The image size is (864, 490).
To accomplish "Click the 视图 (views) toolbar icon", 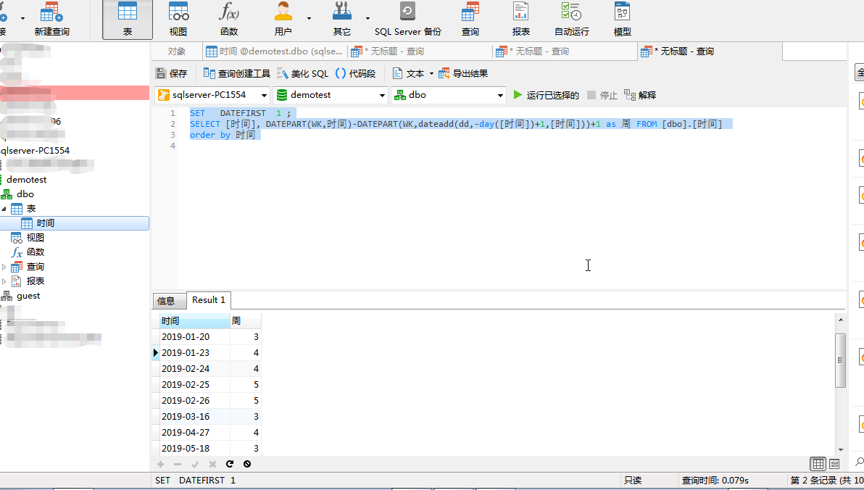I will pyautogui.click(x=178, y=20).
